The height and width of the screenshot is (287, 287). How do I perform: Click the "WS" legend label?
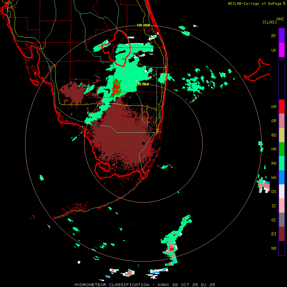pos(274,178)
